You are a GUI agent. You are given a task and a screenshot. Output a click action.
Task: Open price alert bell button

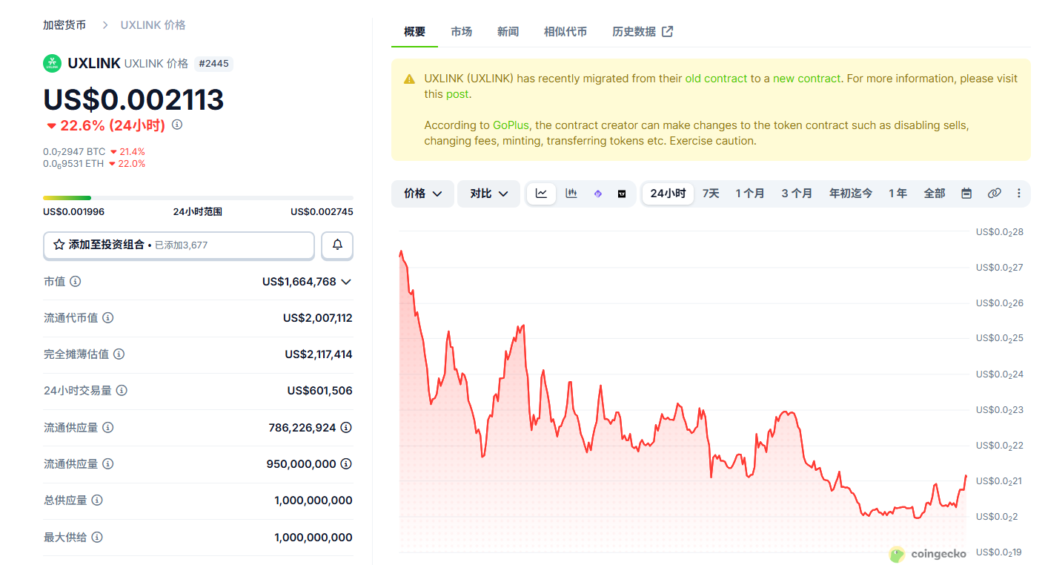point(337,245)
